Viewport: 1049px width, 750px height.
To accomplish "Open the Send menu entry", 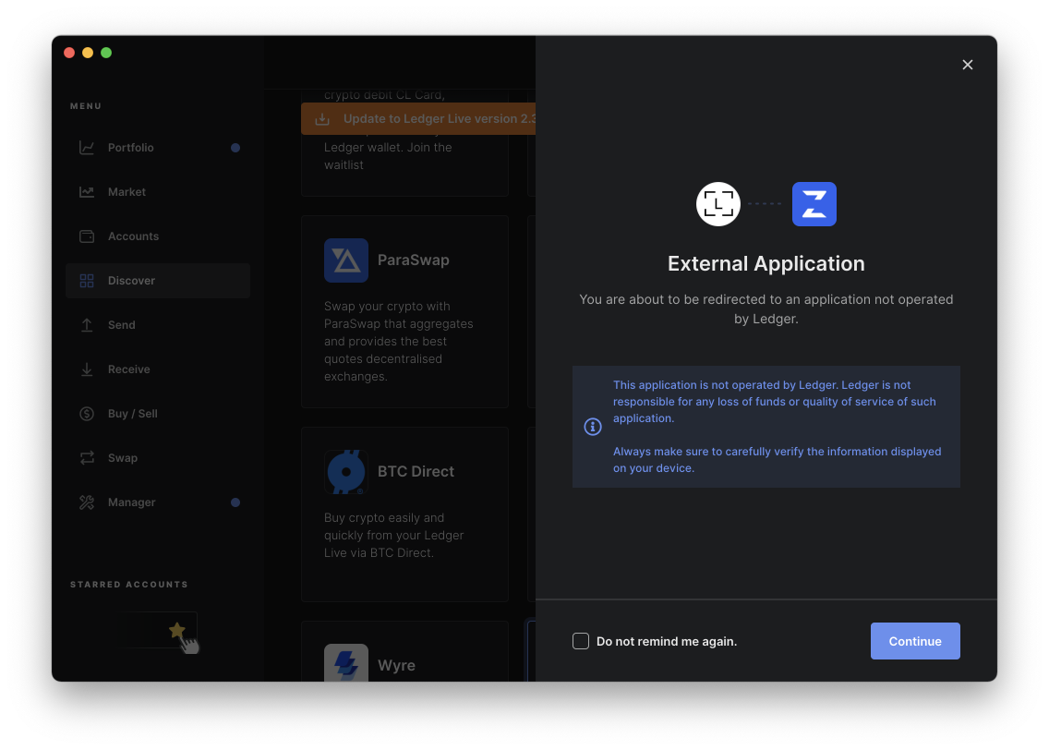I will (158, 324).
